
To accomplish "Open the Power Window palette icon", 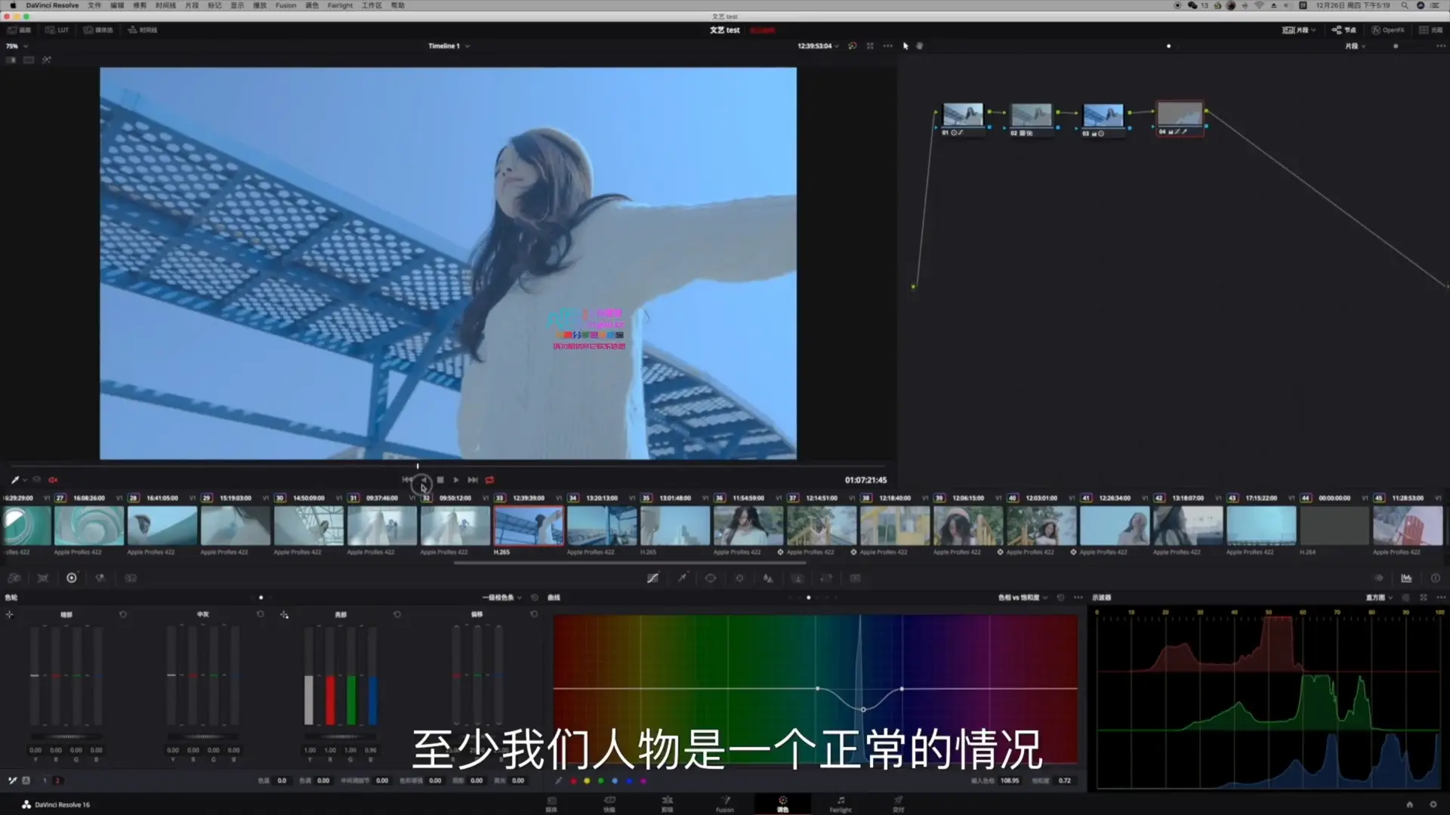I will point(711,578).
